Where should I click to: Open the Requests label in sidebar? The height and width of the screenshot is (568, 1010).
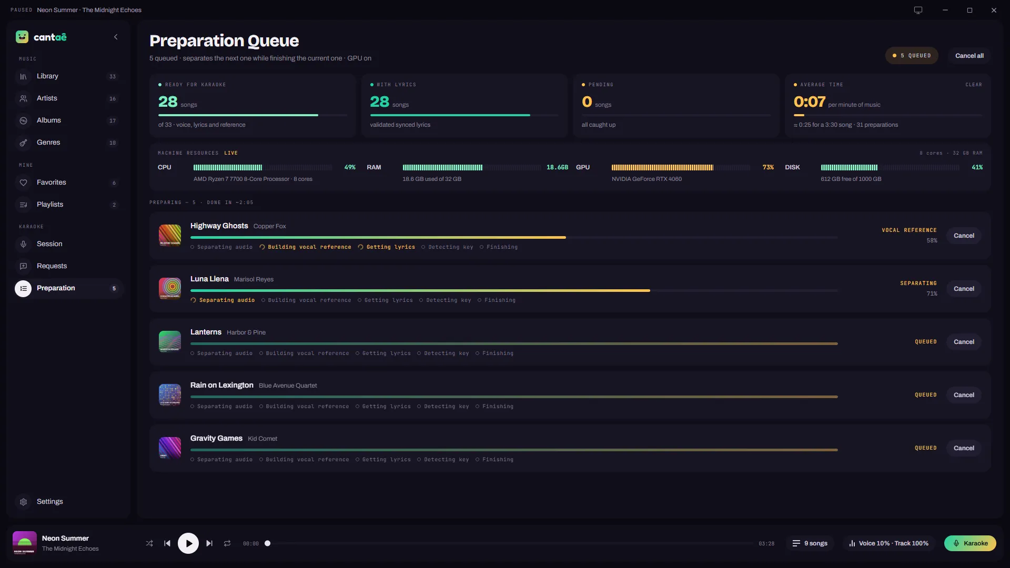click(52, 266)
